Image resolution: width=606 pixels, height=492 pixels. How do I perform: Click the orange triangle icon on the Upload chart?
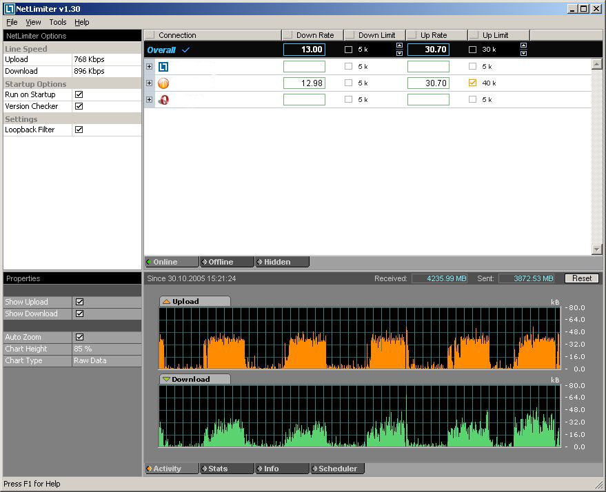click(x=166, y=302)
